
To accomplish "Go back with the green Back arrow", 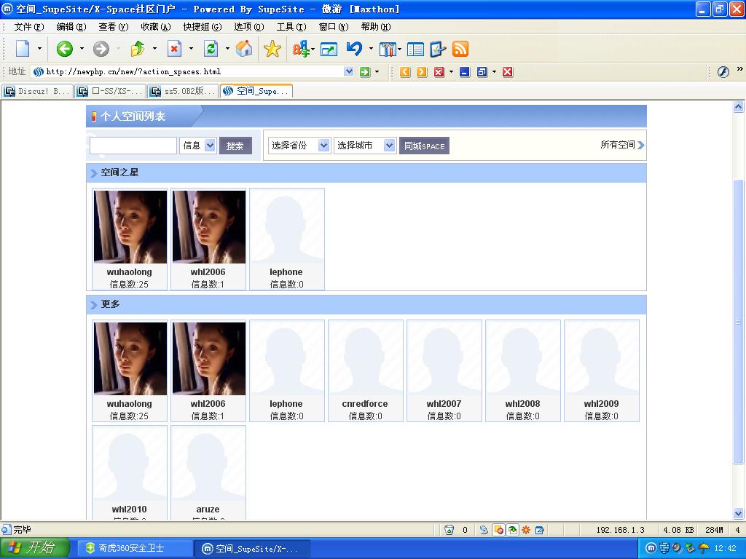I will [65, 49].
